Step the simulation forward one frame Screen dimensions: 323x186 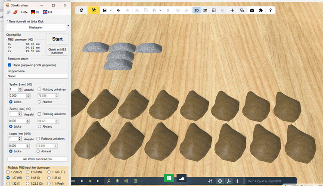coord(98,181)
